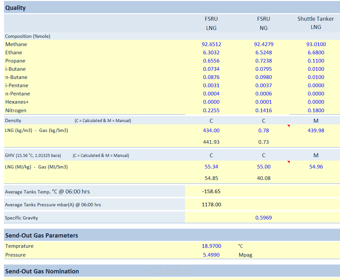Select the Methane row label
This screenshot has height=280, width=340.
(x=16, y=44)
